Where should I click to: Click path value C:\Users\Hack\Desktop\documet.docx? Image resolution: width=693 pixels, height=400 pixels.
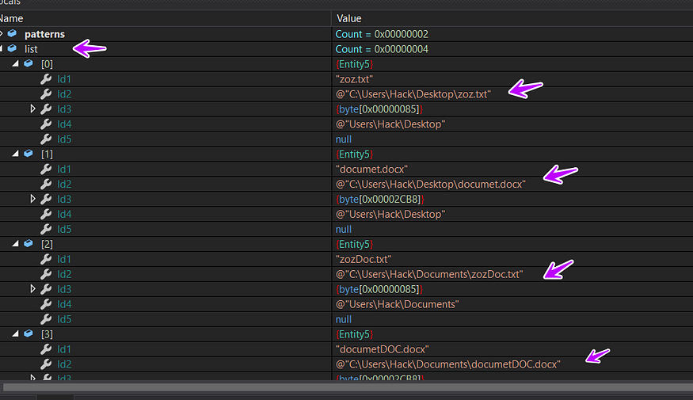(431, 185)
